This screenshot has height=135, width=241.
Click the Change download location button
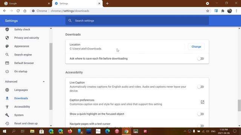point(196,46)
